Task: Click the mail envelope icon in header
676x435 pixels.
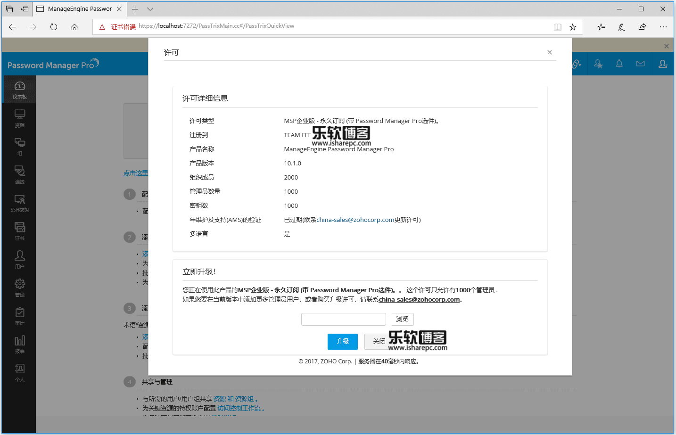Action: 640,64
